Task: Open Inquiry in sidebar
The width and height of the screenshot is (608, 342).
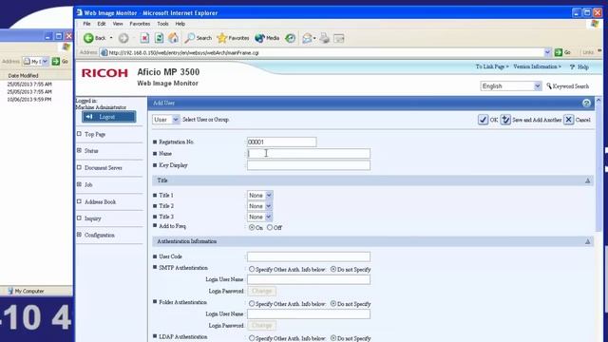Action: click(93, 218)
